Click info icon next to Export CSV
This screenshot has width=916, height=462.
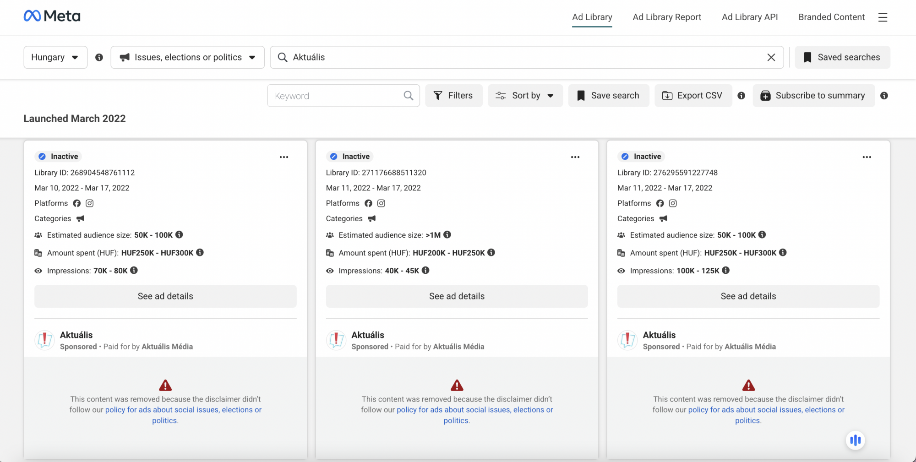point(742,95)
